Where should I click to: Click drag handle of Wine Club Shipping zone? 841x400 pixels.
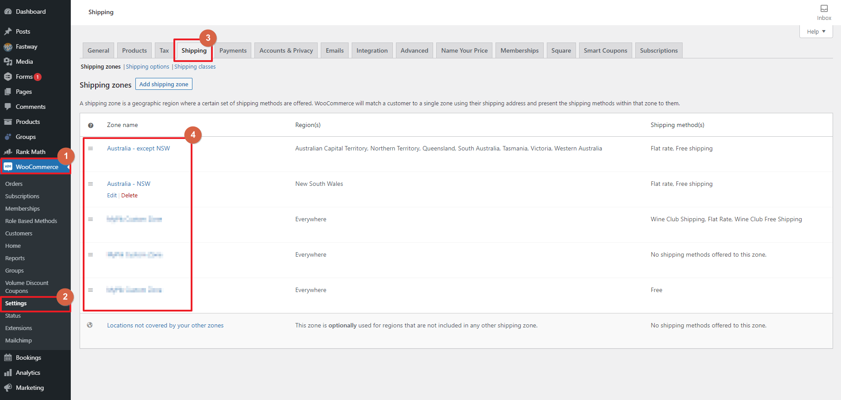(x=91, y=219)
